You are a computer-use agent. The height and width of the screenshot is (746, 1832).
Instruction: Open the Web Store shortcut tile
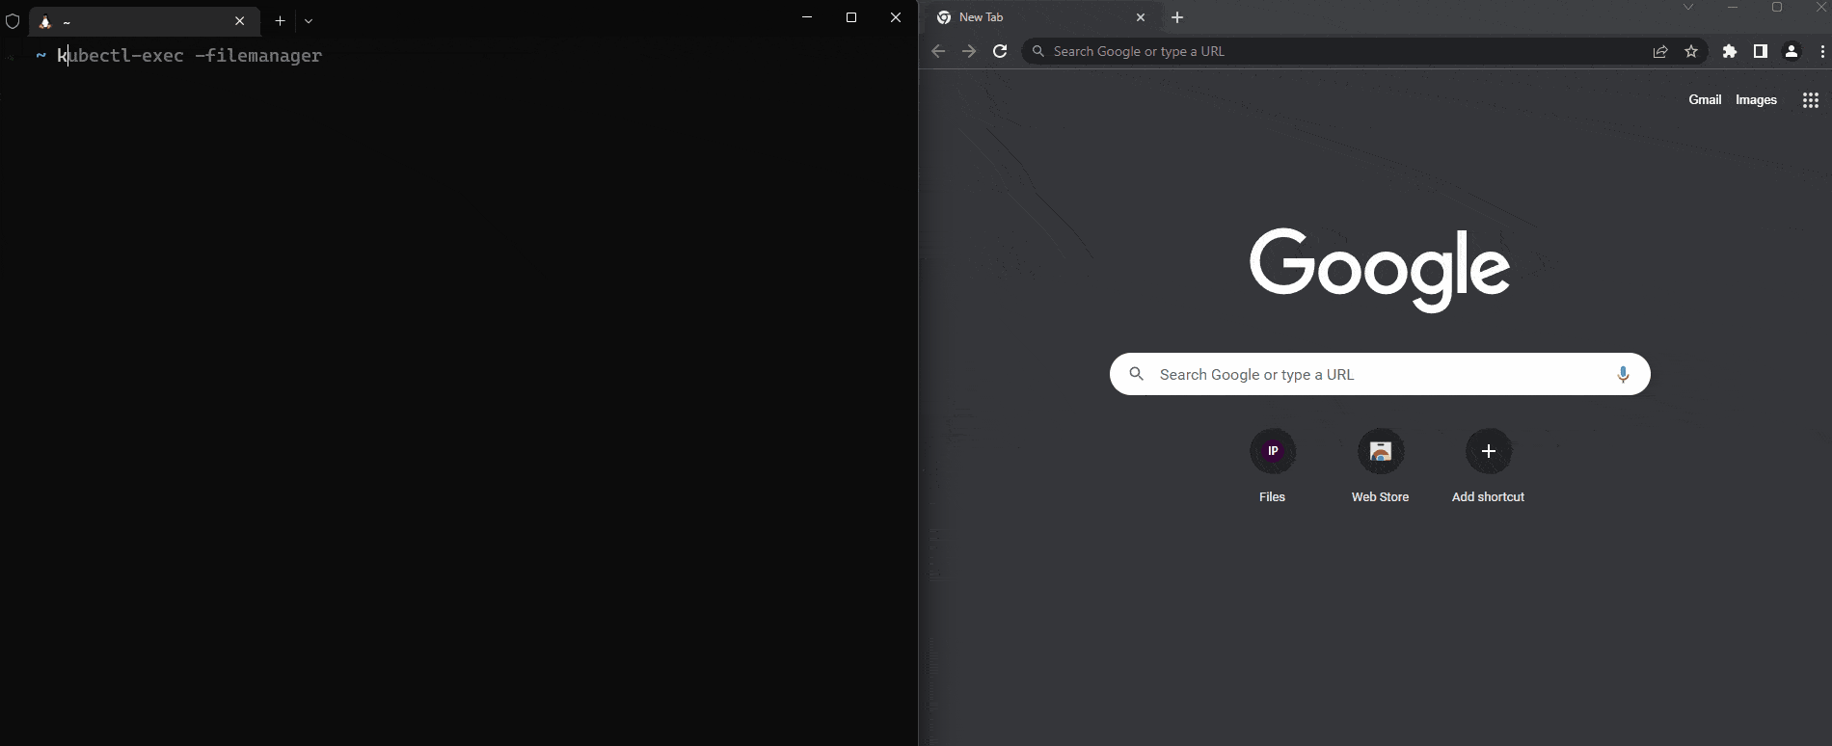tap(1381, 466)
